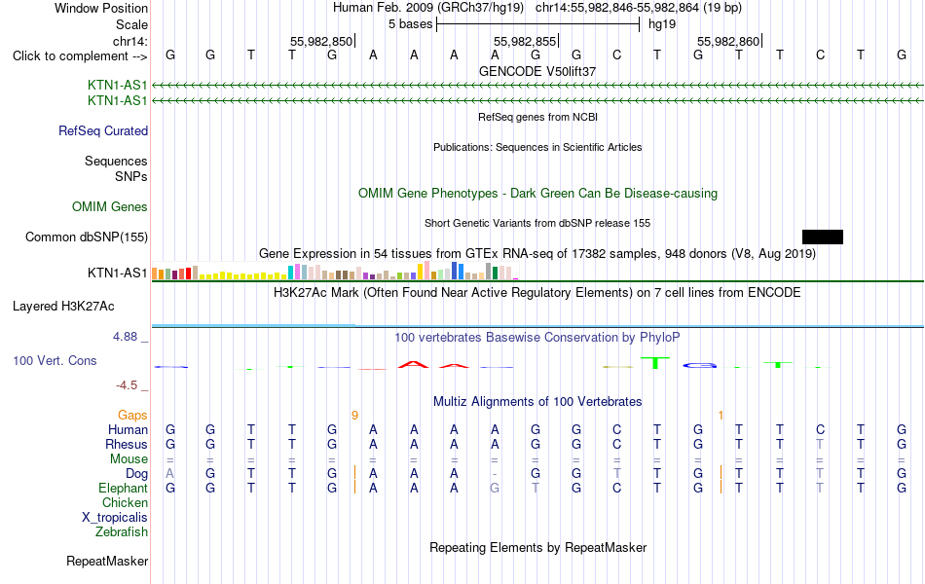Viewport: 925px width, 584px height.
Task: Click the 55,982,860 coordinate marker
Action: pos(729,41)
